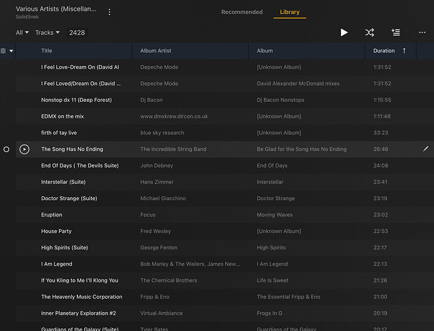Sort by the Album column
This screenshot has height=331, width=434.
(265, 51)
